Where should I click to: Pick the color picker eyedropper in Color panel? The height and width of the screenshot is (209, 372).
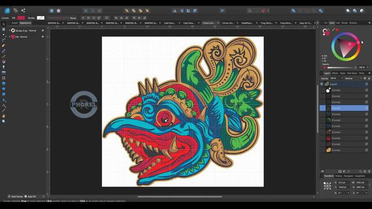[x=333, y=30]
